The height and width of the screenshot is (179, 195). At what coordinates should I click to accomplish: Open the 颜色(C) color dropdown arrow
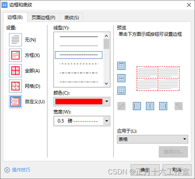[107, 101]
